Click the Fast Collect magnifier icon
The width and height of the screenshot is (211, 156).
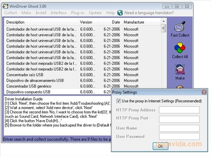180,26
